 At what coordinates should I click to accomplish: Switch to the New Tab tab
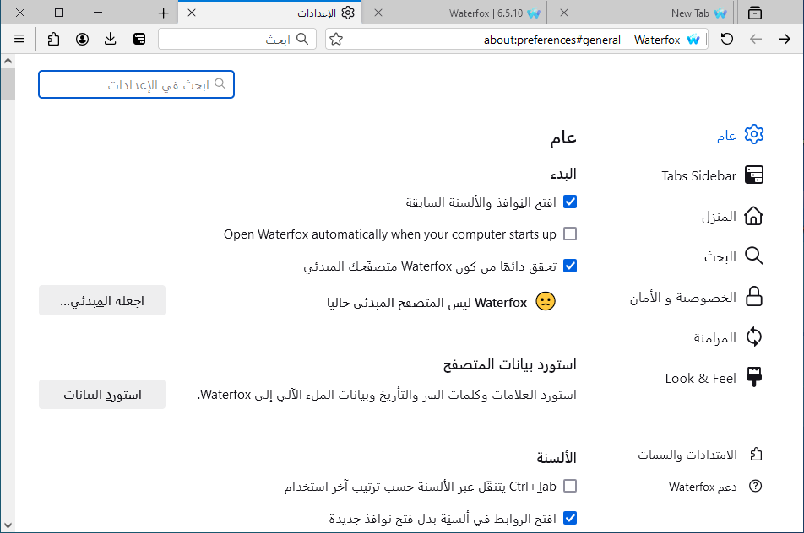coord(642,13)
